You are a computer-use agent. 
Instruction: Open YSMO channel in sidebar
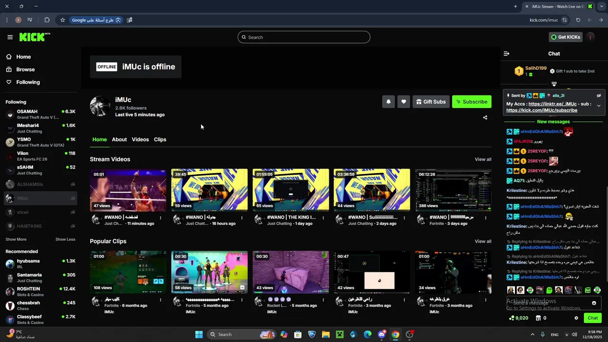[40, 142]
